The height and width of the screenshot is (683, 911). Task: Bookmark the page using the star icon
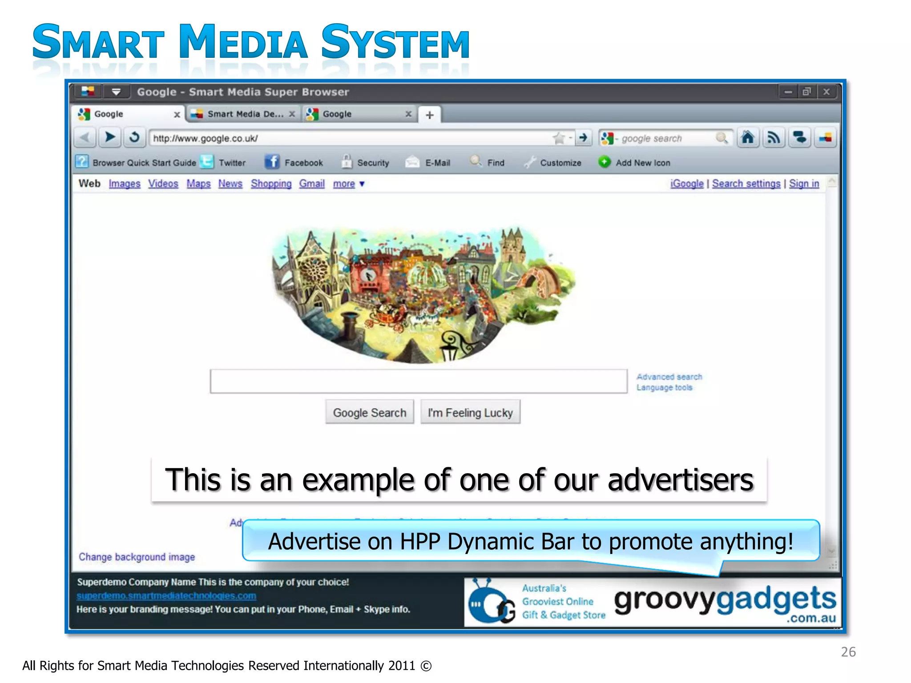558,138
